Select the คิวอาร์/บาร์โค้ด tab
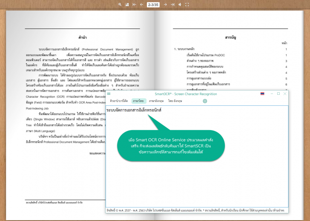 (x=119, y=101)
